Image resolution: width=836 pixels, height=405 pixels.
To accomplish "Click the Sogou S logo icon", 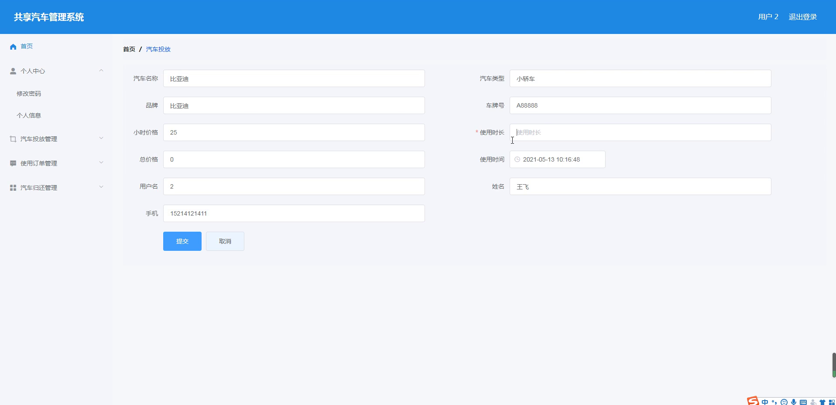I will (x=753, y=401).
